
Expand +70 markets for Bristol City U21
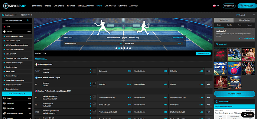point(209,105)
